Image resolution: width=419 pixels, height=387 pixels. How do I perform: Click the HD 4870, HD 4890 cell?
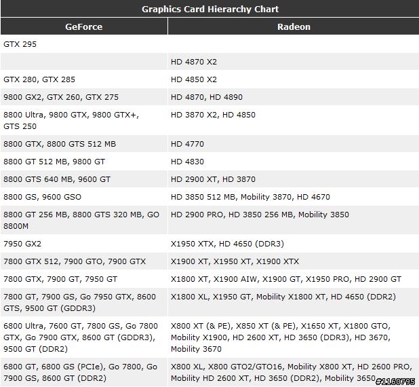294,97
